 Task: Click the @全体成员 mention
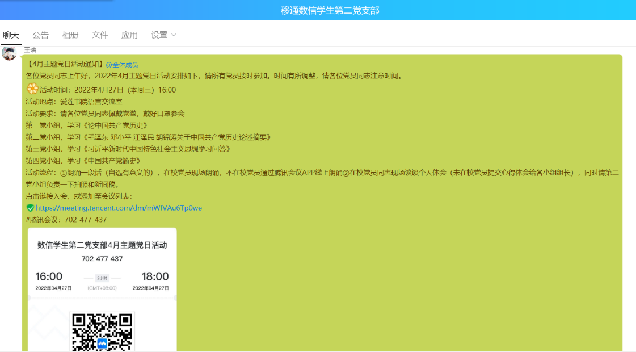(x=122, y=65)
